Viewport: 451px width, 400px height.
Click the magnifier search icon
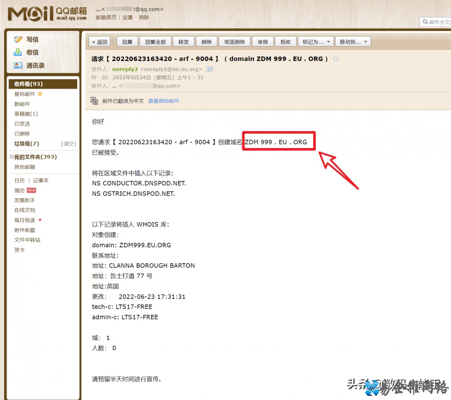pos(425,22)
